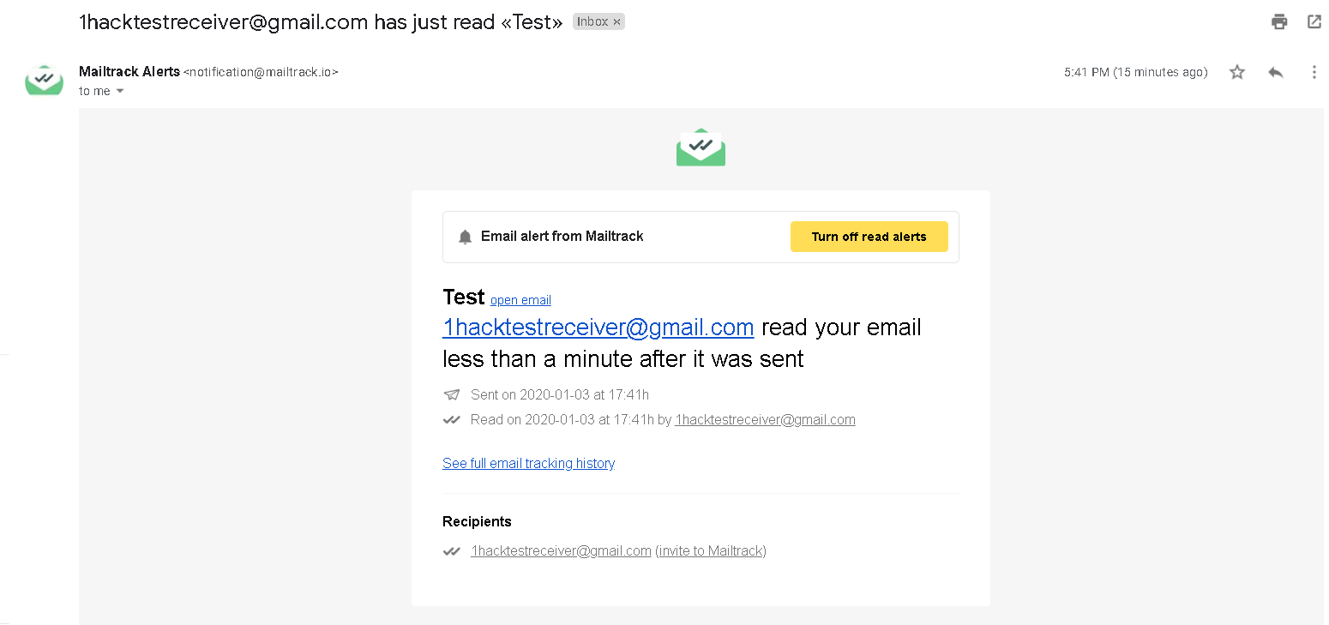Click the reply arrow icon
This screenshot has width=1329, height=625.
[1276, 72]
